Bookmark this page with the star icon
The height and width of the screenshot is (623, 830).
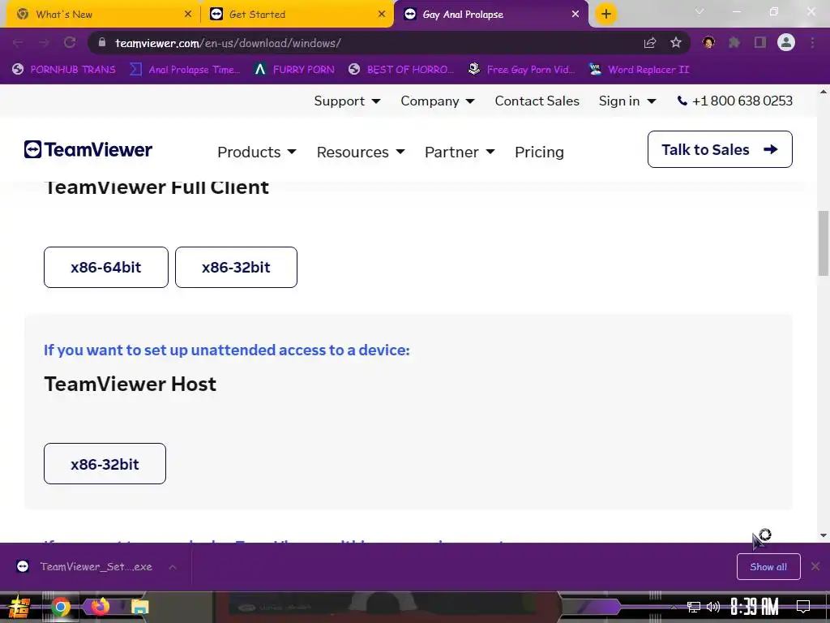(675, 43)
